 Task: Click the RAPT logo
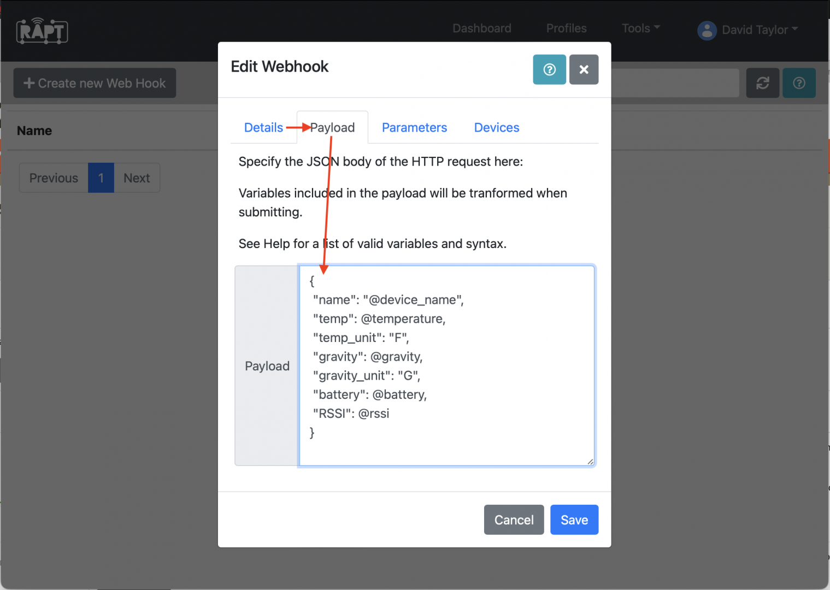pos(42,31)
